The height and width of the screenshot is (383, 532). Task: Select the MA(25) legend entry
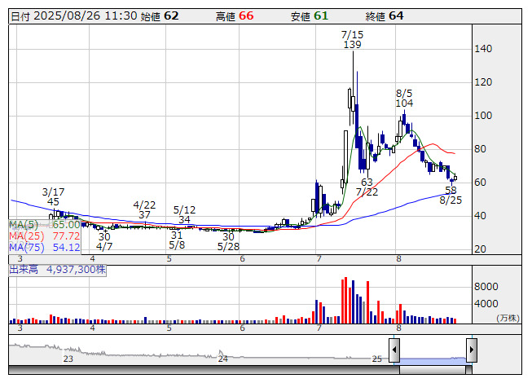45,236
